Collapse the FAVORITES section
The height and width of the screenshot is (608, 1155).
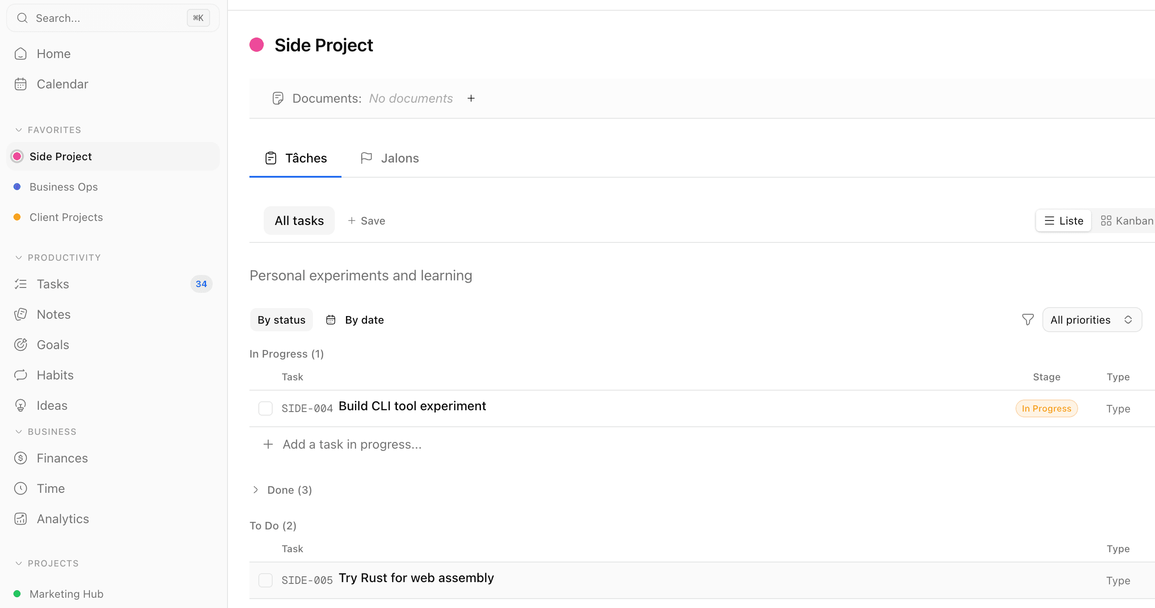point(18,129)
